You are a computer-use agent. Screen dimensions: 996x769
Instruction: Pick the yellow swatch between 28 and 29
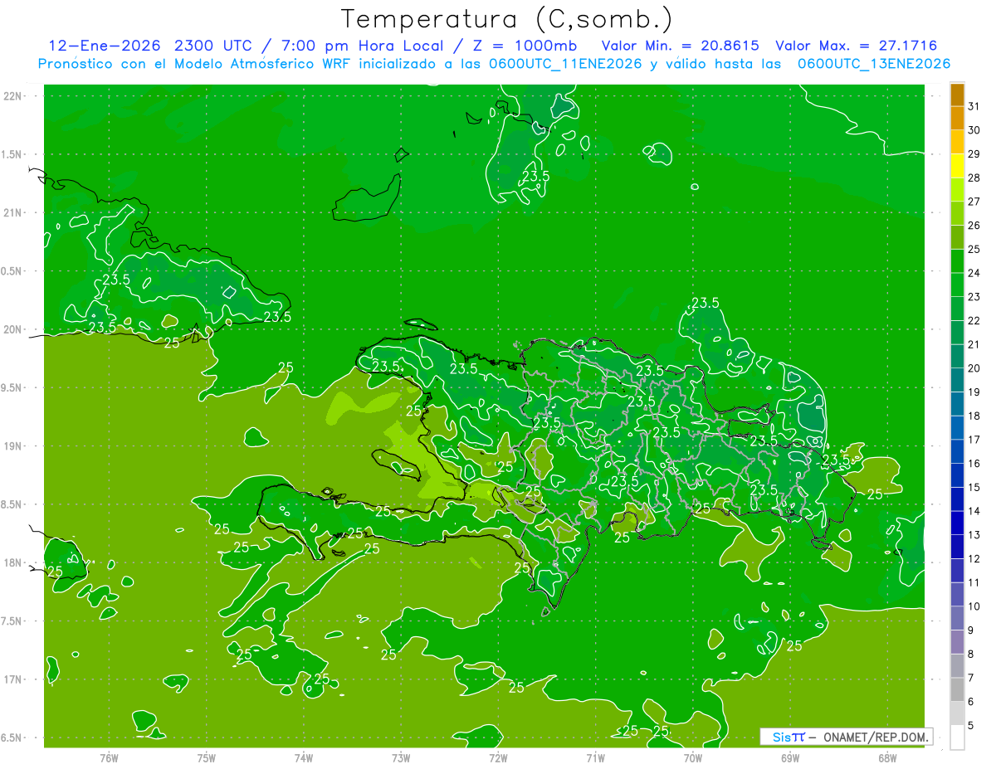click(x=957, y=166)
